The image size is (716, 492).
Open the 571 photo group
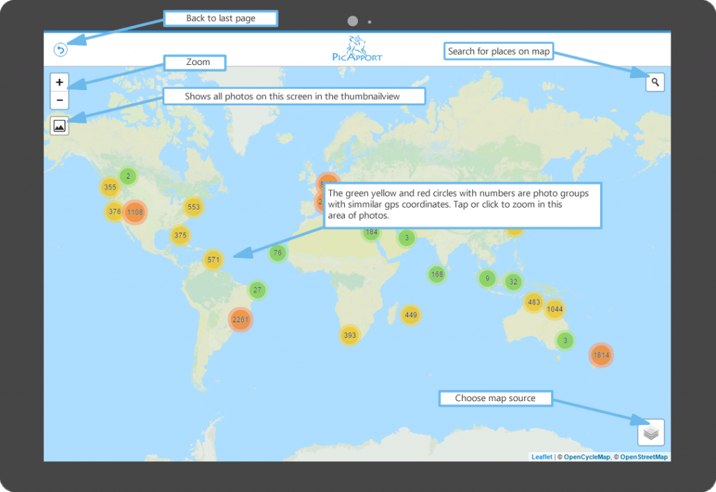click(213, 260)
